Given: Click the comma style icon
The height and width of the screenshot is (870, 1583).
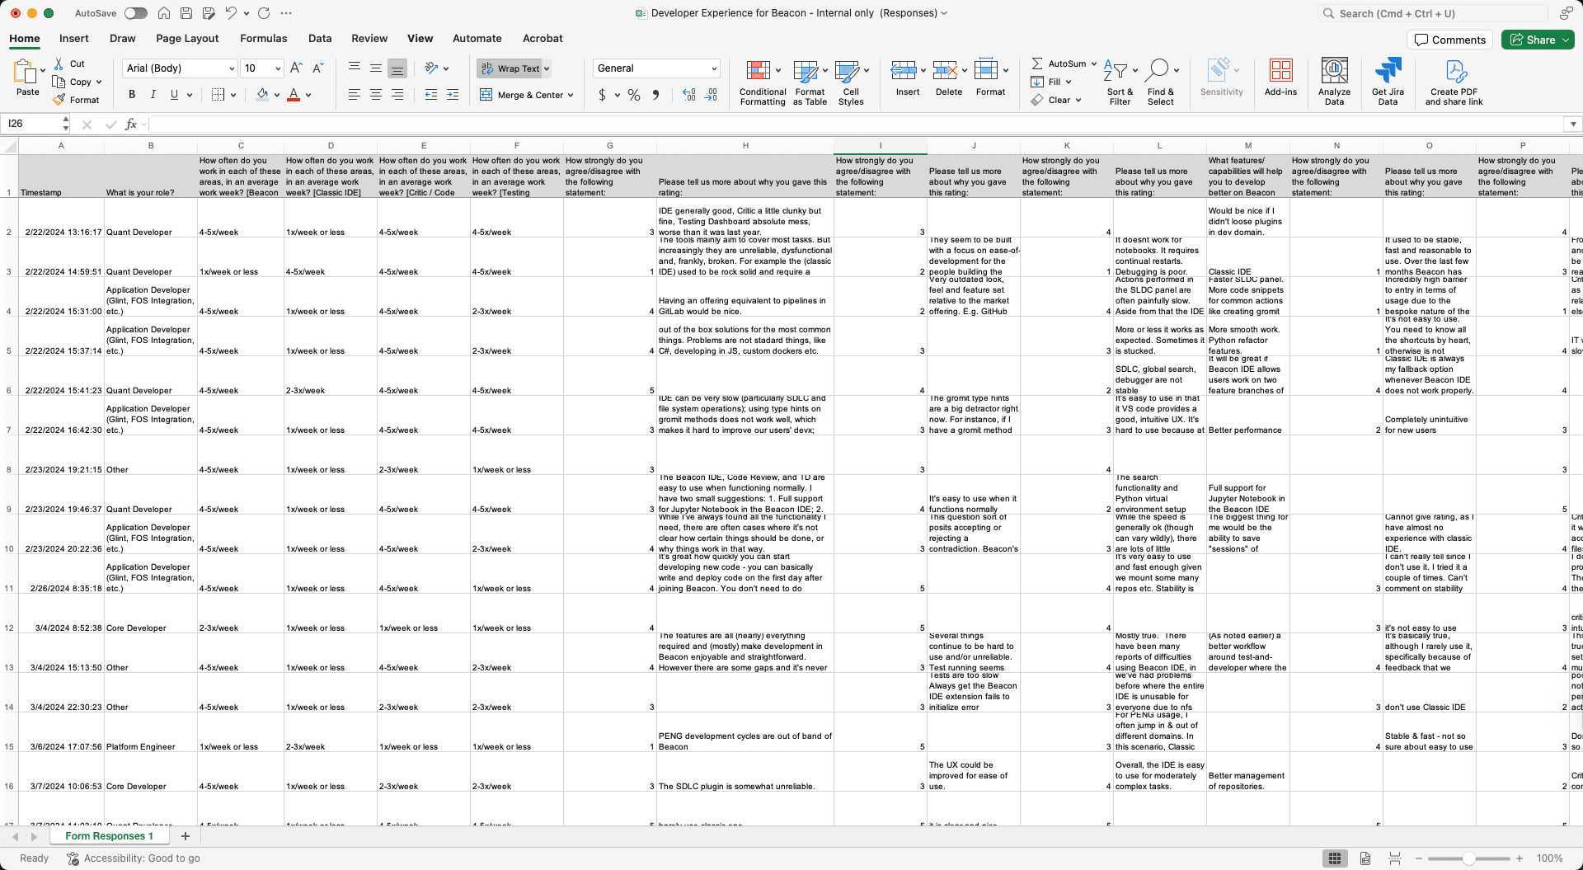Looking at the screenshot, I should click(x=655, y=95).
